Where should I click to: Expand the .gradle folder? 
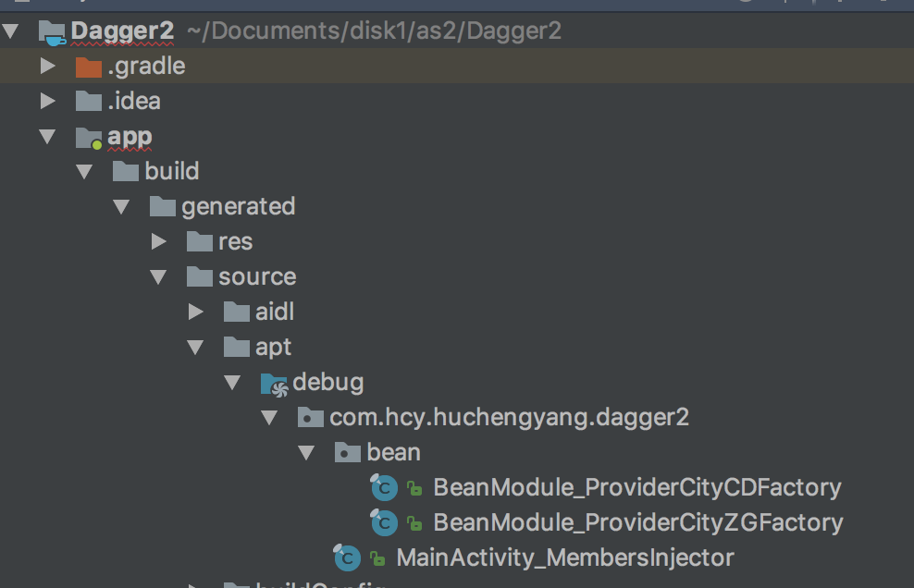click(48, 67)
